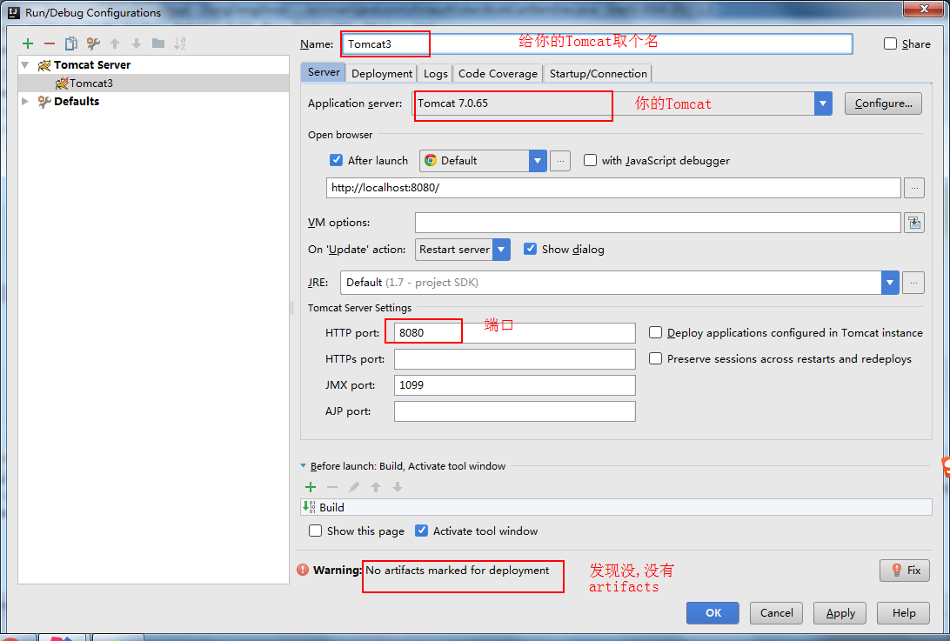
Task: Edit the before launch task
Action: [354, 487]
